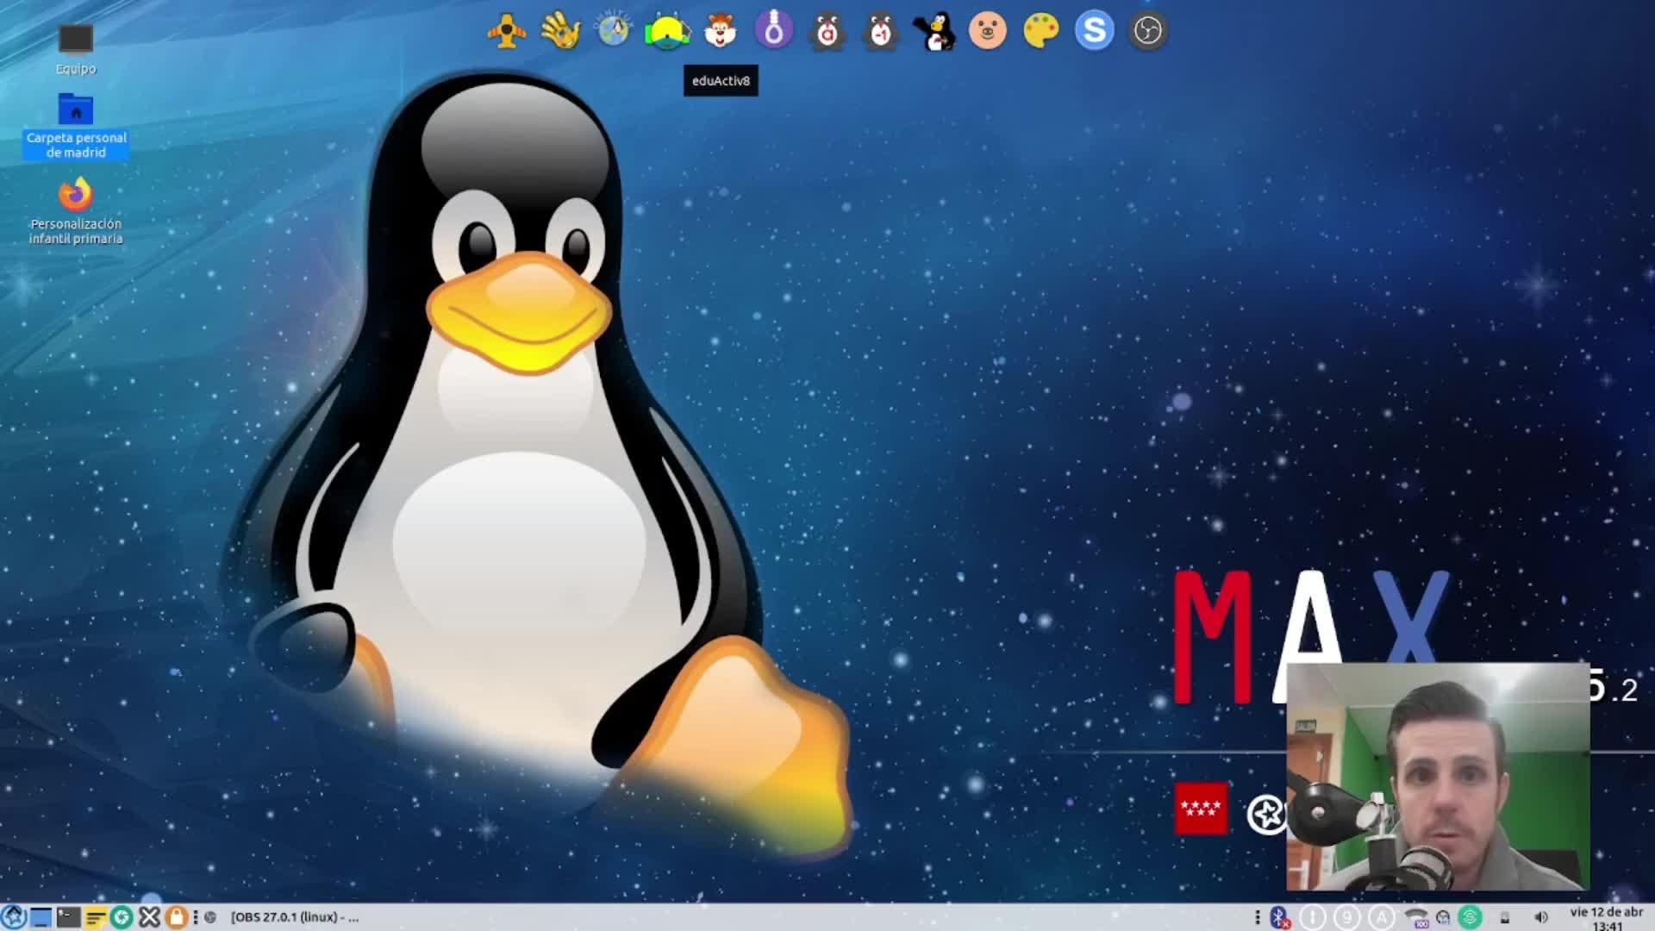Open the squirrel face app icon
1655x931 pixels.
point(721,32)
